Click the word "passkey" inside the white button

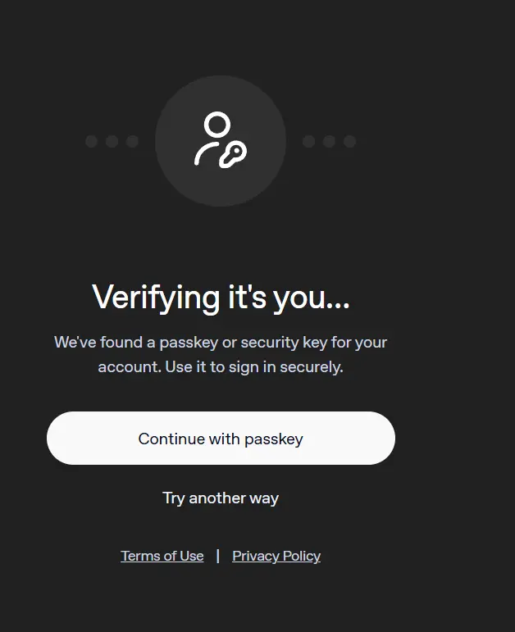tap(273, 439)
